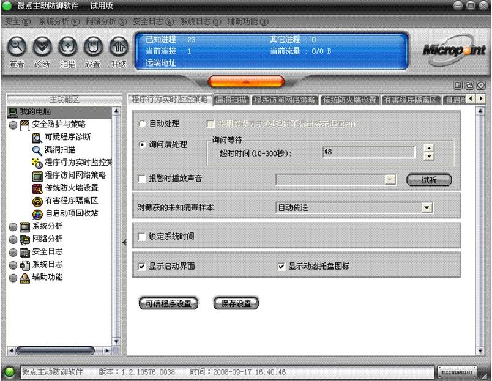Click the 超时时间 input field showing 48
This screenshot has height=381, width=492.
pyautogui.click(x=368, y=152)
